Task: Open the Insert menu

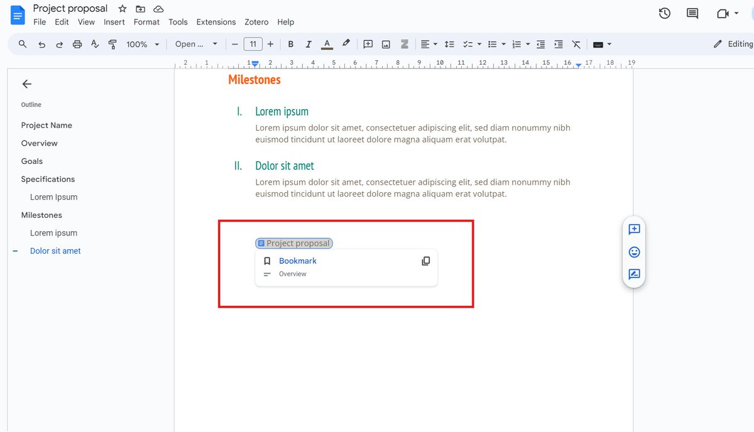Action: (x=114, y=21)
